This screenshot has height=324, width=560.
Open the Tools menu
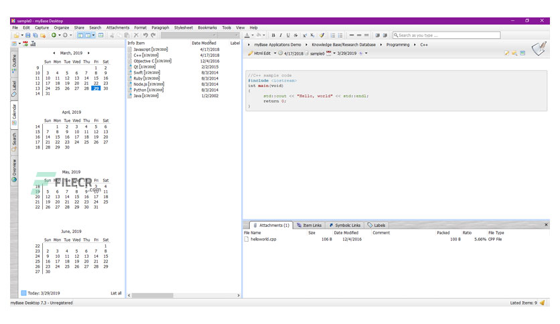(x=226, y=27)
